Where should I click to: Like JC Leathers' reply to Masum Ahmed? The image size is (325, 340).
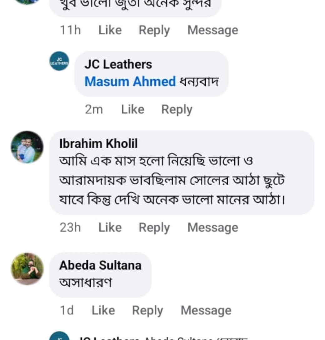click(x=132, y=109)
